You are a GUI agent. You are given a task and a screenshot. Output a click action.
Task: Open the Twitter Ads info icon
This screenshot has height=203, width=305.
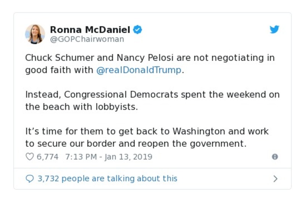(x=274, y=157)
